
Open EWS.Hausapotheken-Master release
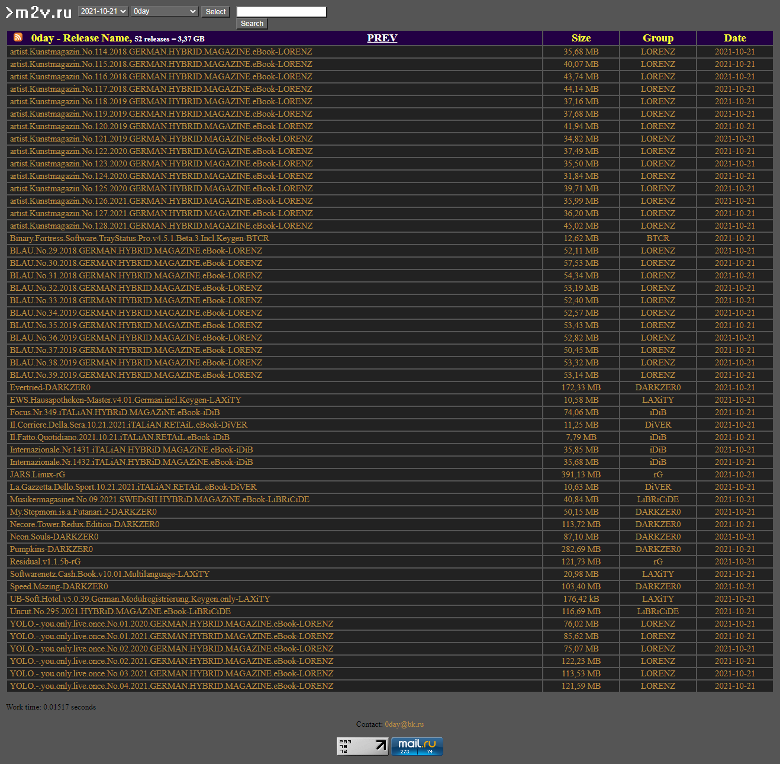pyautogui.click(x=125, y=400)
